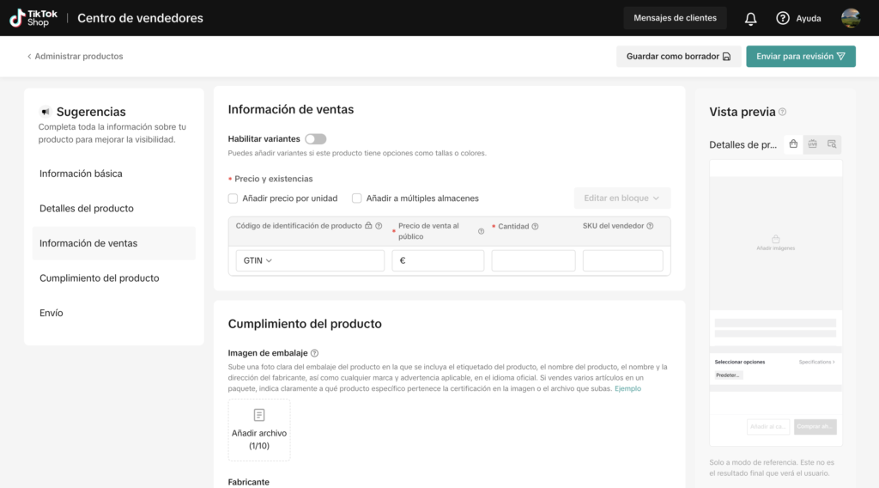Open the user profile avatar
This screenshot has width=879, height=488.
pos(851,18)
